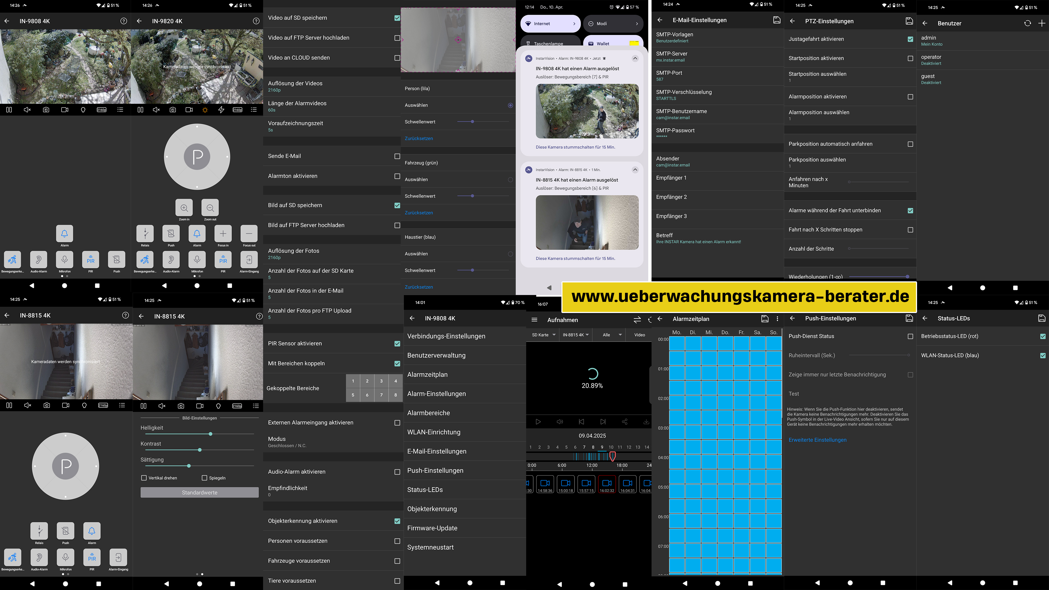Click the Zoom out magnifier button
1049x590 pixels.
click(x=210, y=208)
